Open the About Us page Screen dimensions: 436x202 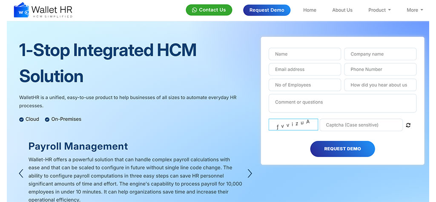342,10
